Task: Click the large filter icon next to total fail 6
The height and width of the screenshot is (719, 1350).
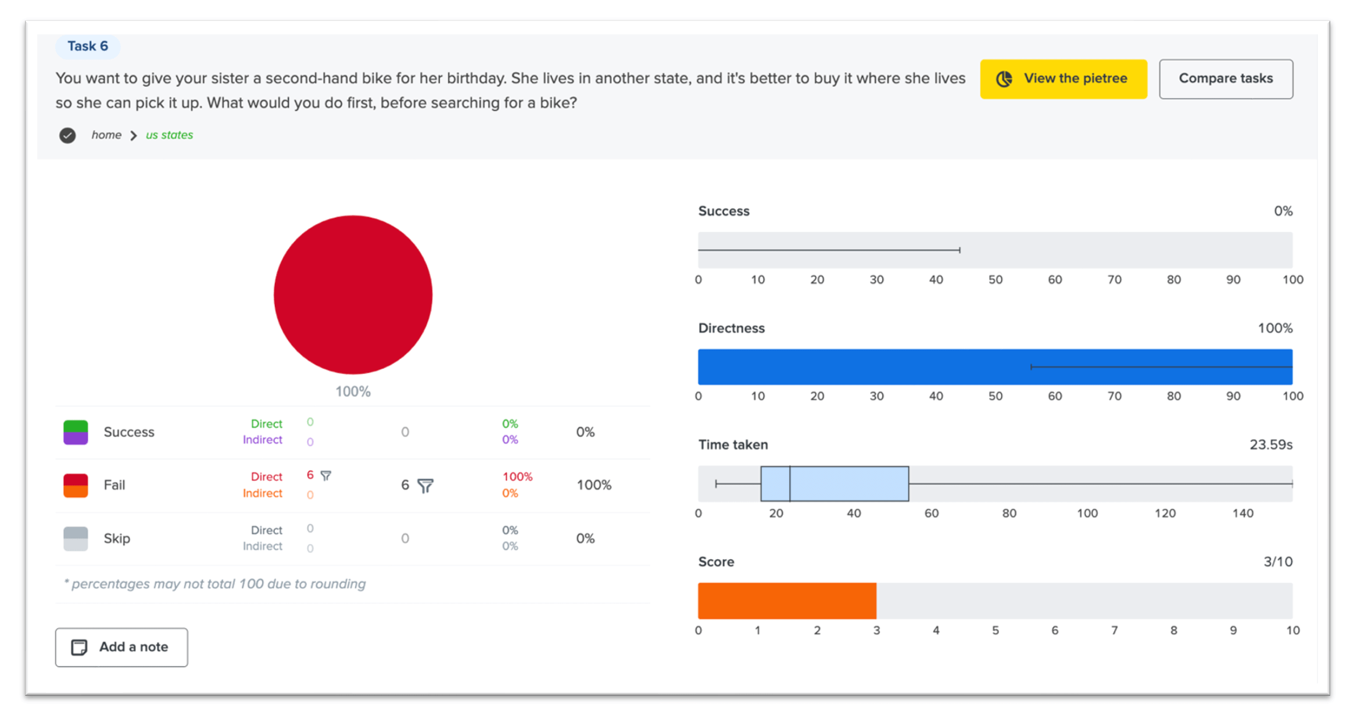Action: click(425, 486)
